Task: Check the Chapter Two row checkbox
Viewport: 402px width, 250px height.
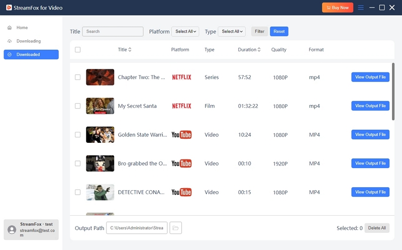Action: [x=78, y=77]
